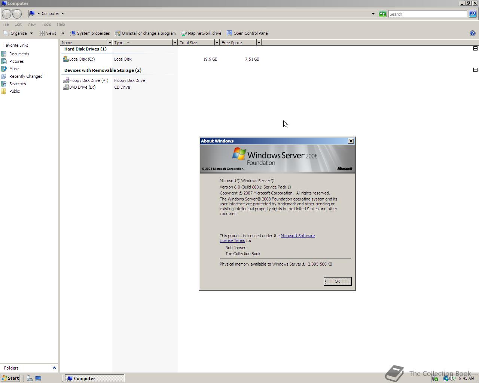Select the Hard Disk Drives (1) group header
The width and height of the screenshot is (479, 383).
85,49
